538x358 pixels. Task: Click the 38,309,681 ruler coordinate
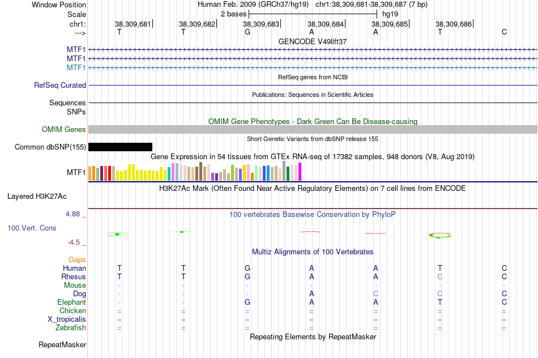point(133,24)
